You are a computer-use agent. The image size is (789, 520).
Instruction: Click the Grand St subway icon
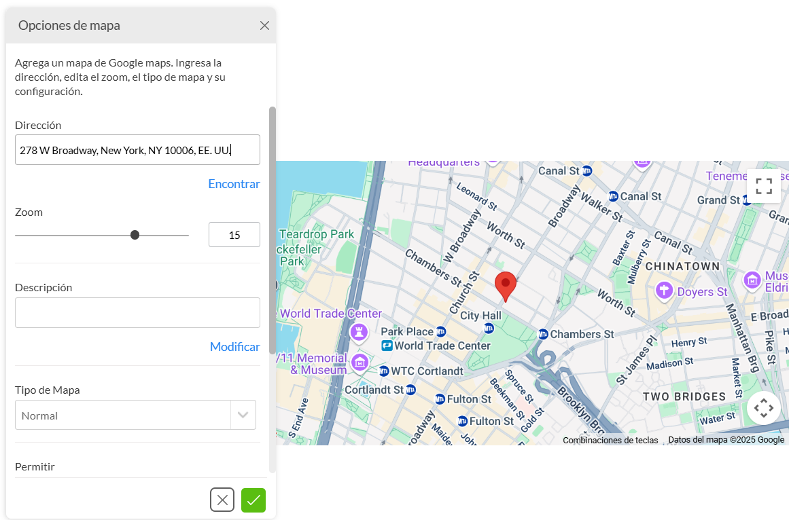748,200
